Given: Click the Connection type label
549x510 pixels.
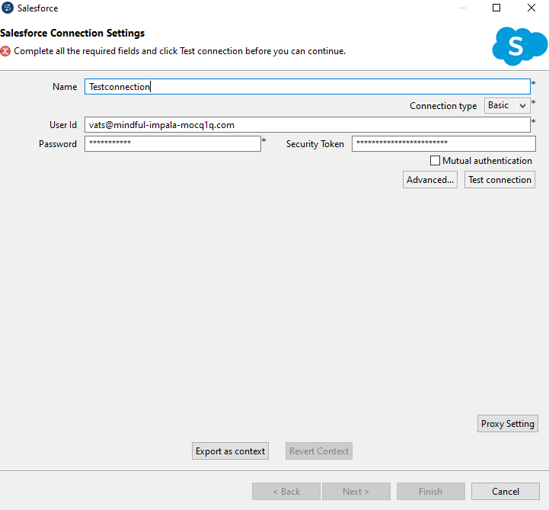Looking at the screenshot, I should tap(443, 106).
